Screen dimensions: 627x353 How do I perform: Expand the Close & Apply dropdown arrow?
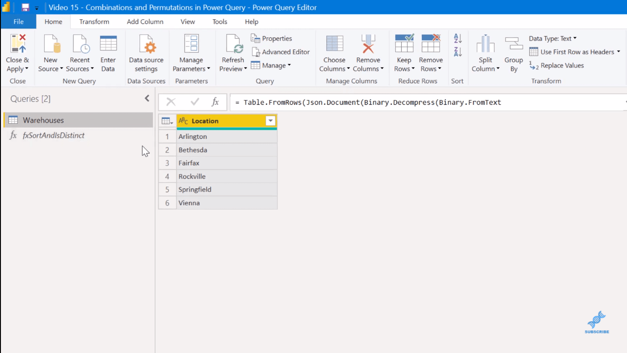pos(27,69)
